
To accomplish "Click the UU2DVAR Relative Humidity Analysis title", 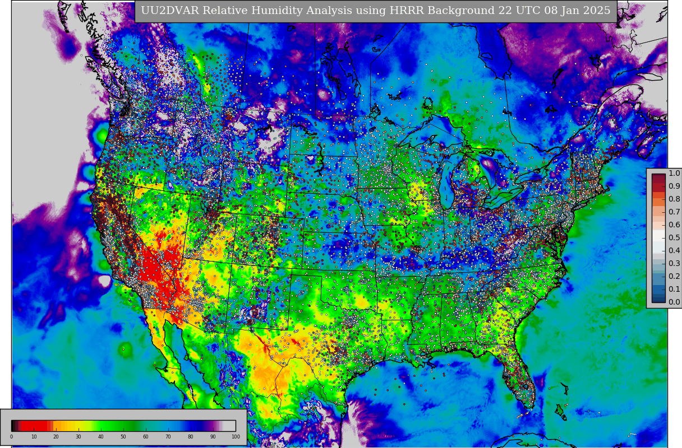I will 375,11.
